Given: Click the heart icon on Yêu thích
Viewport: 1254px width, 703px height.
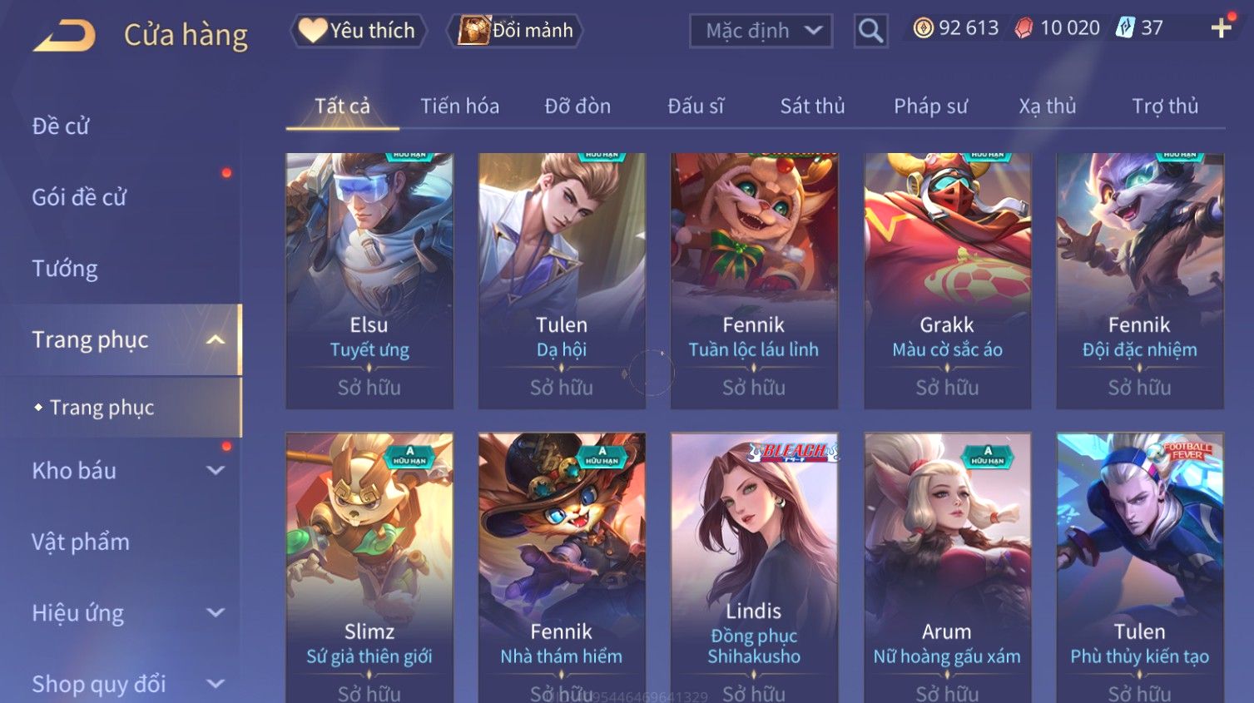Looking at the screenshot, I should tap(313, 30).
